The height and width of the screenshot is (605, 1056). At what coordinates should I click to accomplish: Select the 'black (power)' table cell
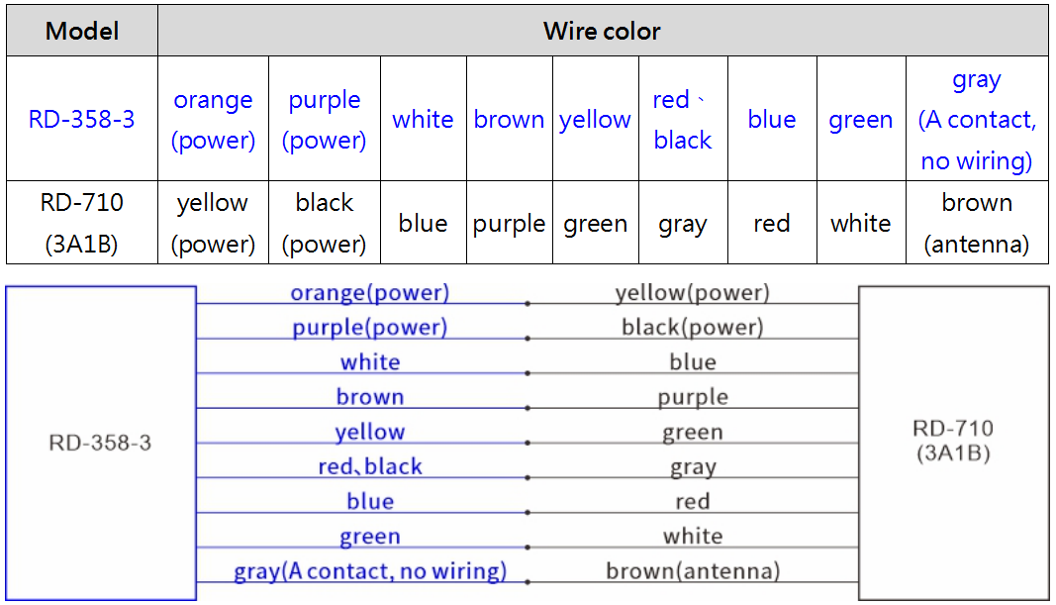[325, 223]
